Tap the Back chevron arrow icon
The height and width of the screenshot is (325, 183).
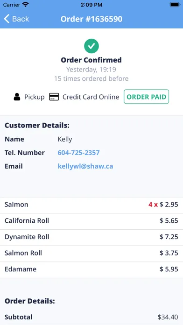[x=7, y=19]
